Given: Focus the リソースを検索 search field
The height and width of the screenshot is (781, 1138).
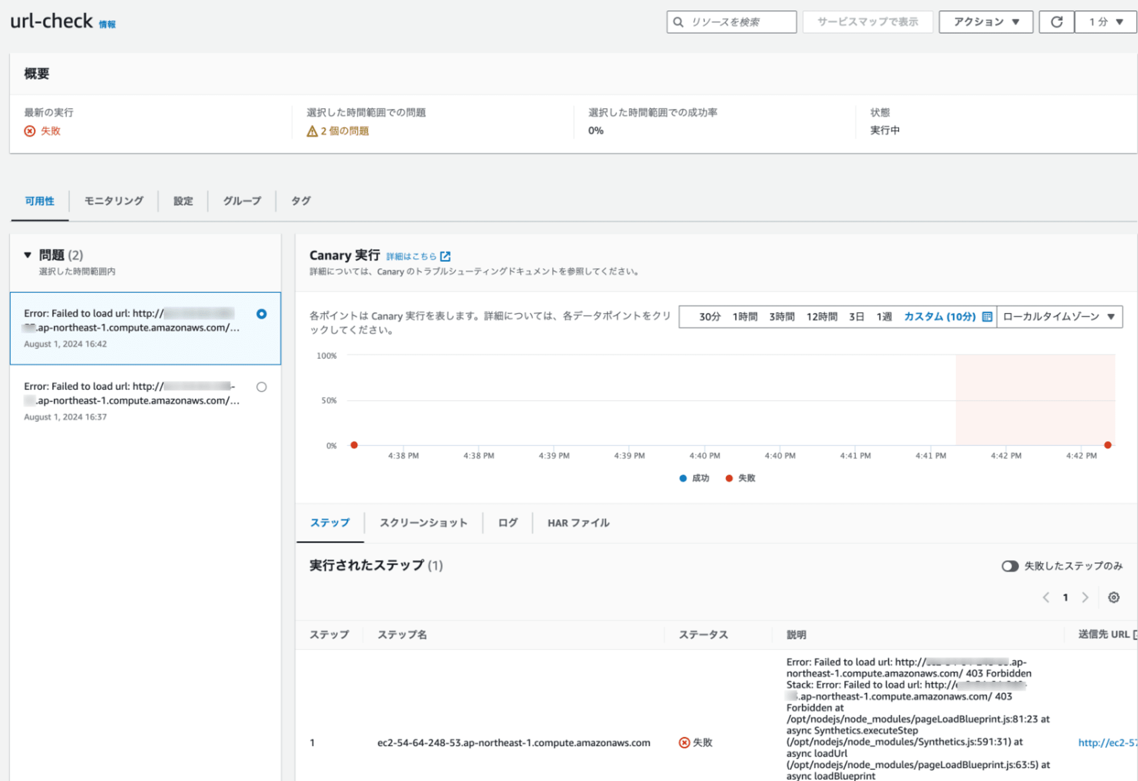Looking at the screenshot, I should [731, 22].
